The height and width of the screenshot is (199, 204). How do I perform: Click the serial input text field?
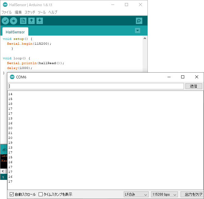96,86
